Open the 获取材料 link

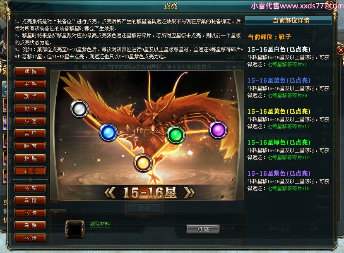(x=100, y=224)
